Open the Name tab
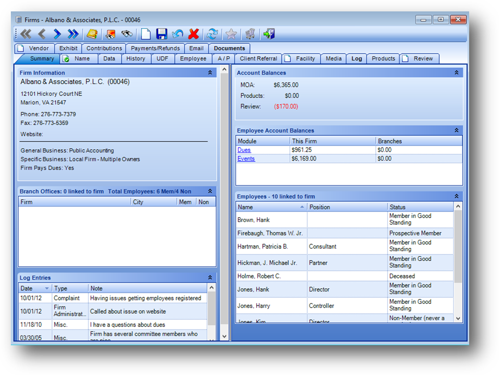The width and height of the screenshot is (499, 375). click(79, 59)
